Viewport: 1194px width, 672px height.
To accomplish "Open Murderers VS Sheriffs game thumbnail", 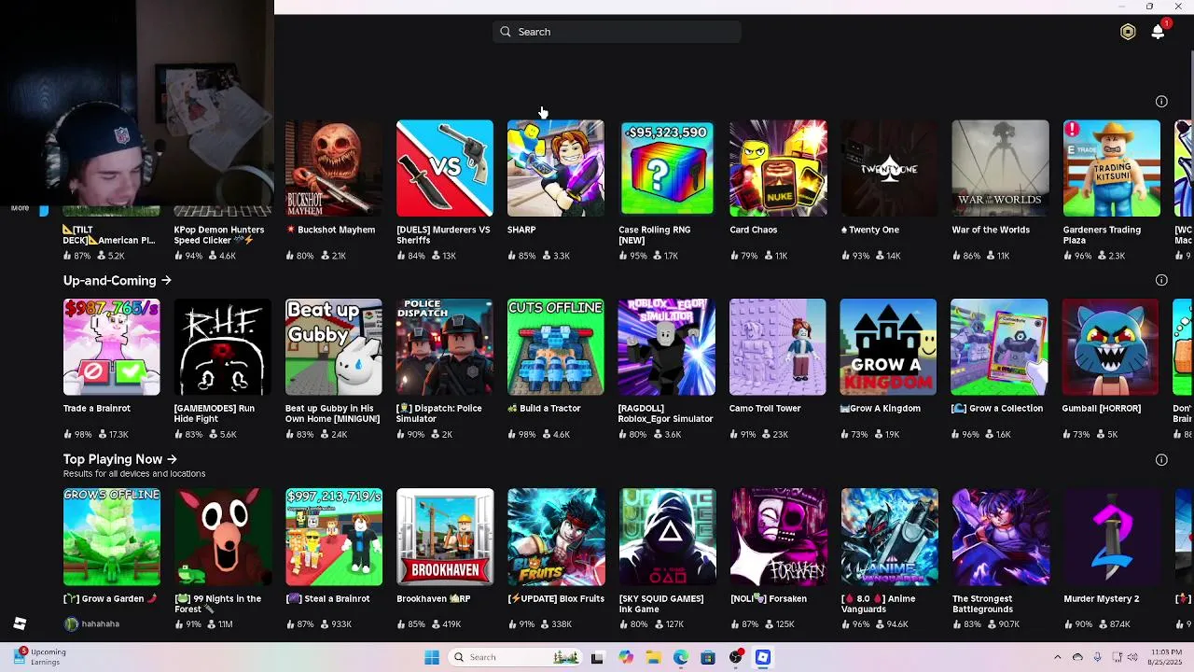I will [x=444, y=168].
